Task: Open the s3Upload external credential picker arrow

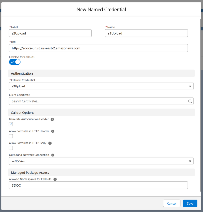Action: tap(190, 86)
